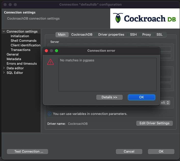Click 'CockroachDB connection settings' subtitle
This screenshot has width=180, height=161.
[x=33, y=19]
